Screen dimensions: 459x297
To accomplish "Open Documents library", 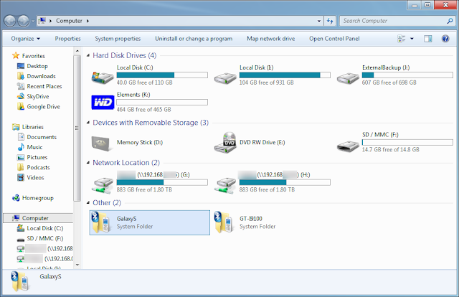I will [x=42, y=137].
